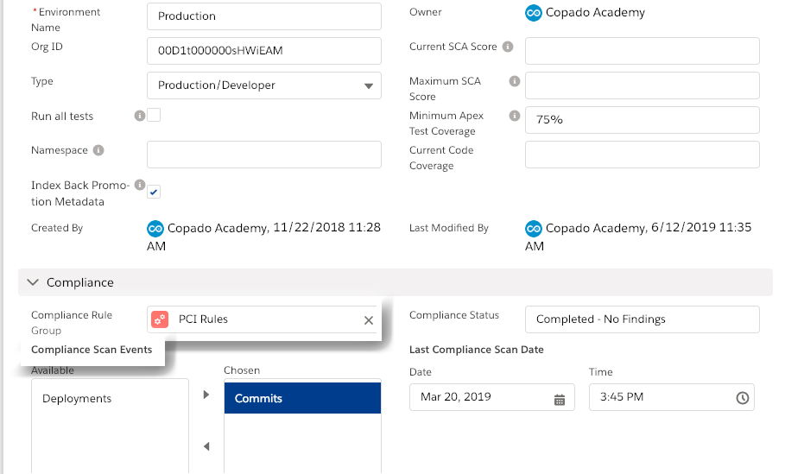Move selection to Available with left arrow
Screen dimensions: 785x474
(206, 446)
